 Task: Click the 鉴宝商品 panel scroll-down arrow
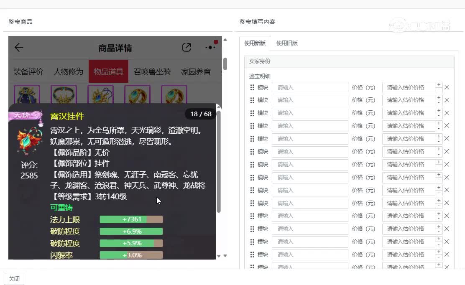coord(225,256)
